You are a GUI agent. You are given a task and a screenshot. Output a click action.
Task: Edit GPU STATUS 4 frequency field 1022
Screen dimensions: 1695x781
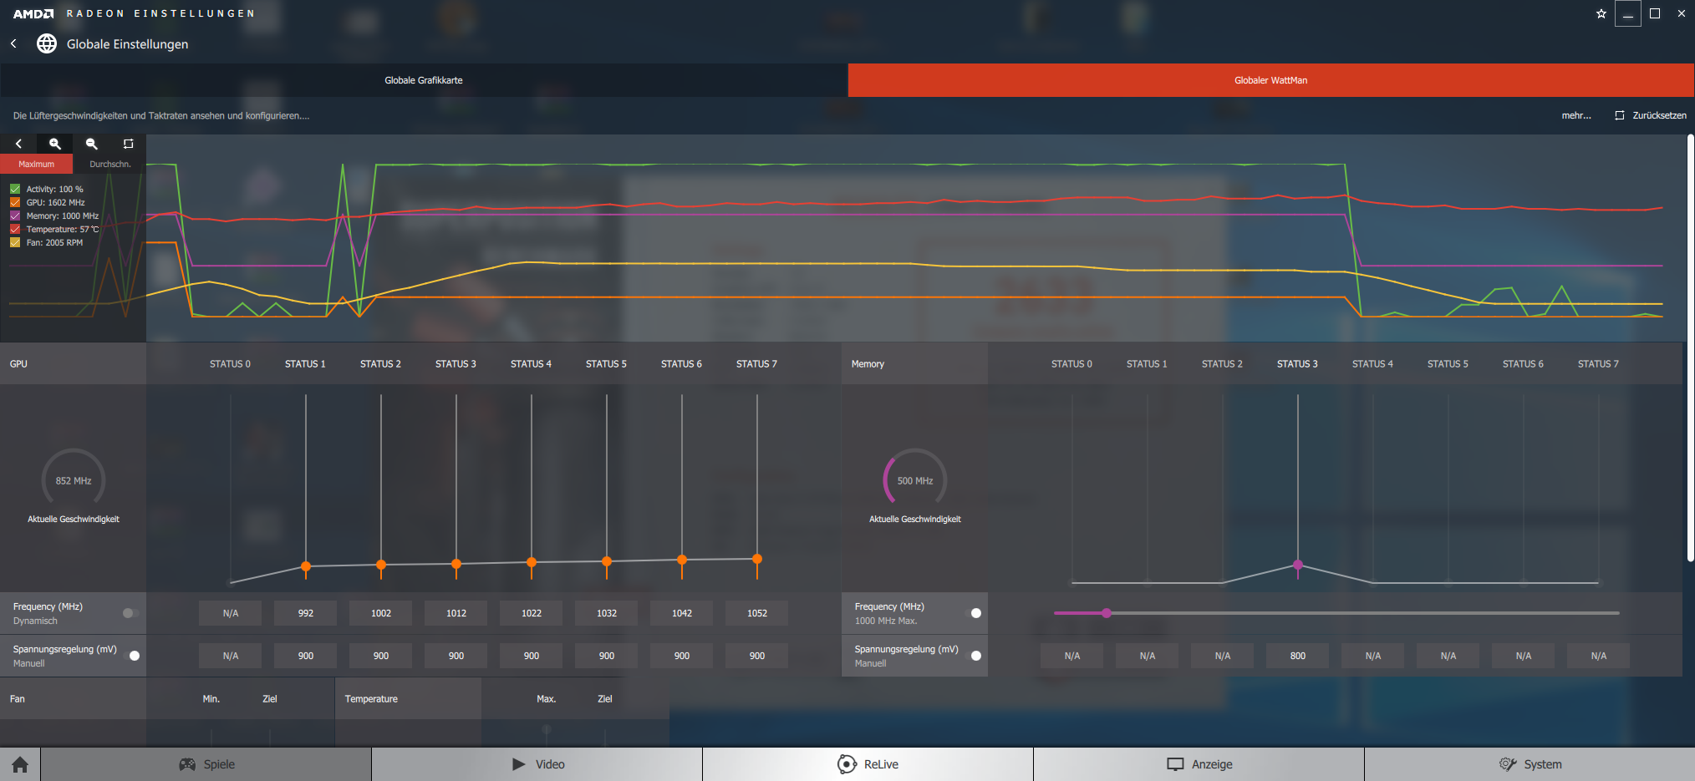pyautogui.click(x=532, y=613)
